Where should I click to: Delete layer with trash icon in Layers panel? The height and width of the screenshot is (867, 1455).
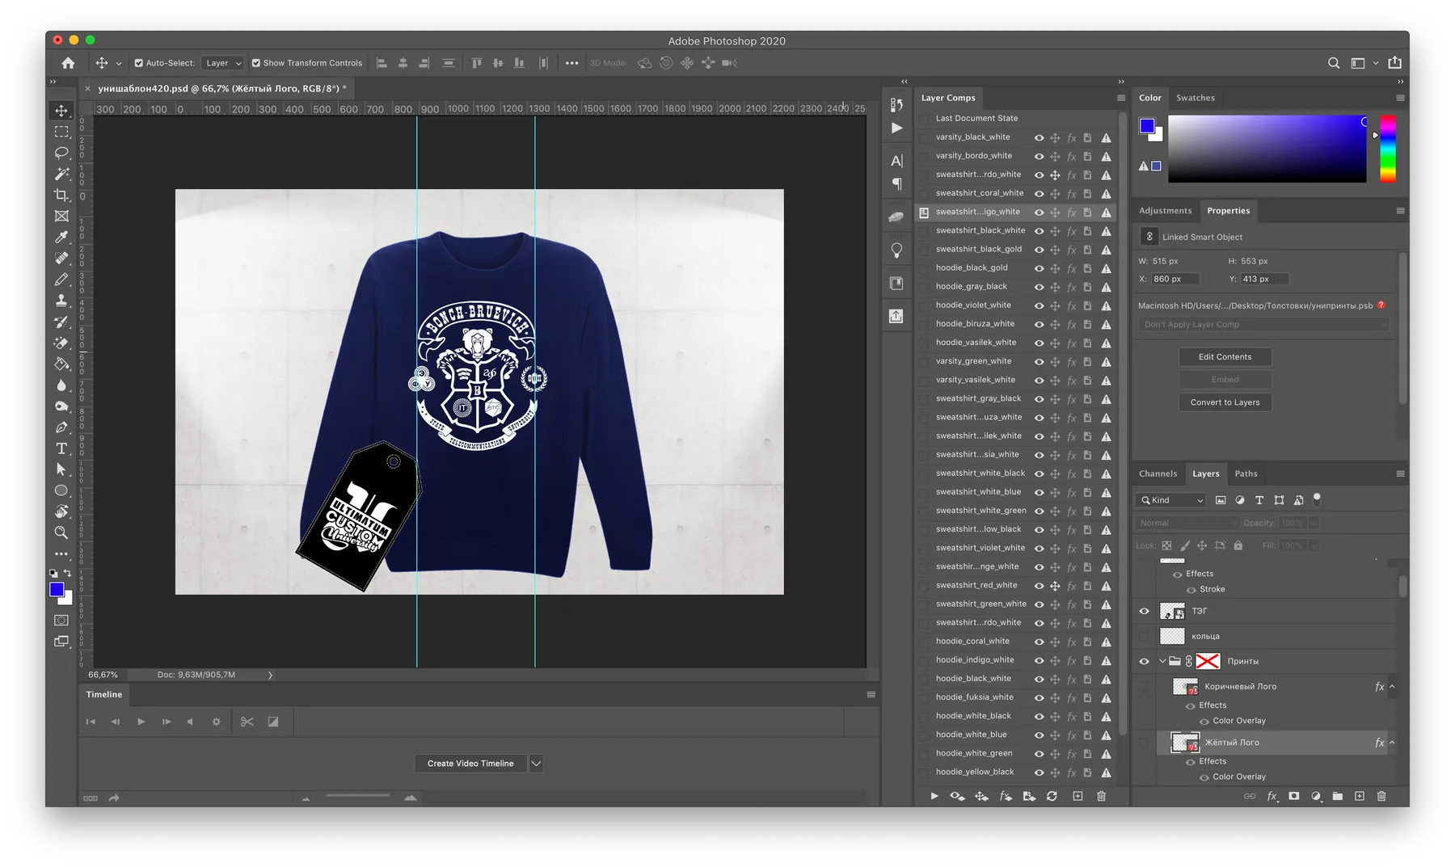1381,797
